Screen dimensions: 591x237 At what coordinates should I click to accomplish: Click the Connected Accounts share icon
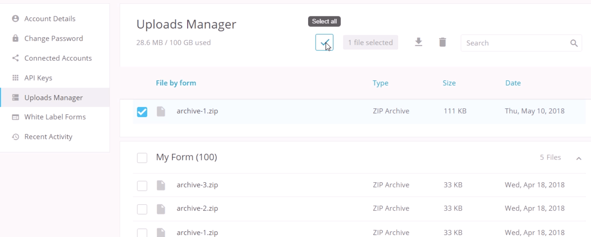click(x=16, y=58)
